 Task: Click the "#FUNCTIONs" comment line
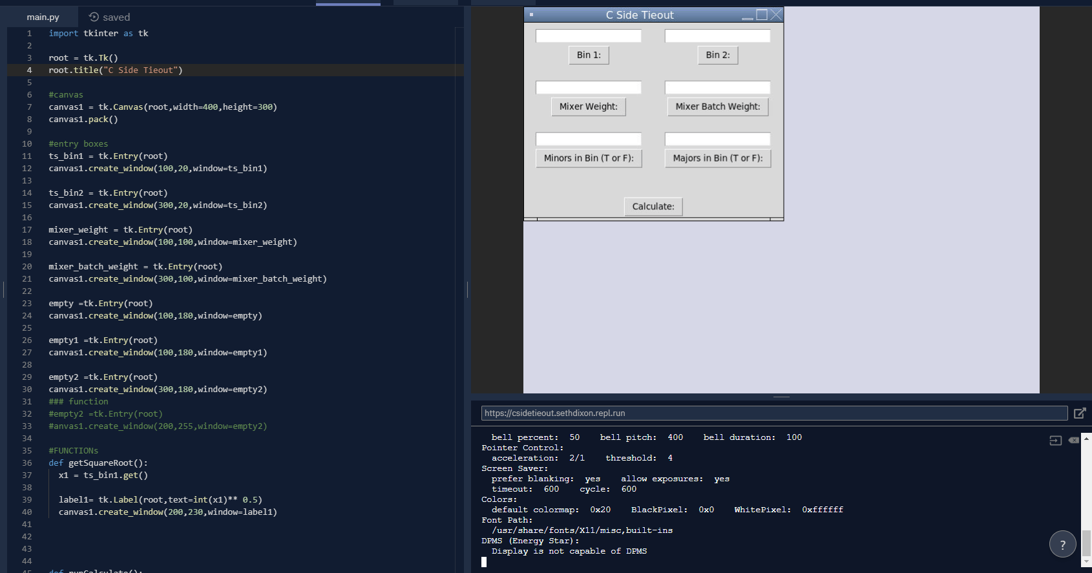pos(73,451)
